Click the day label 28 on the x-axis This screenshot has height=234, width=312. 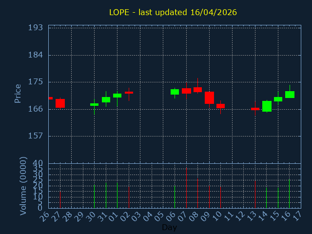pyautogui.click(x=67, y=216)
